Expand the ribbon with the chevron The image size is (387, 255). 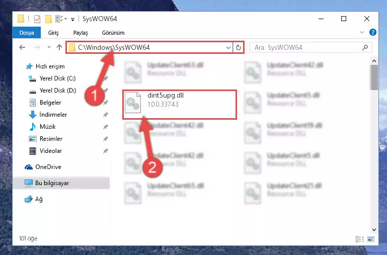tap(362, 32)
